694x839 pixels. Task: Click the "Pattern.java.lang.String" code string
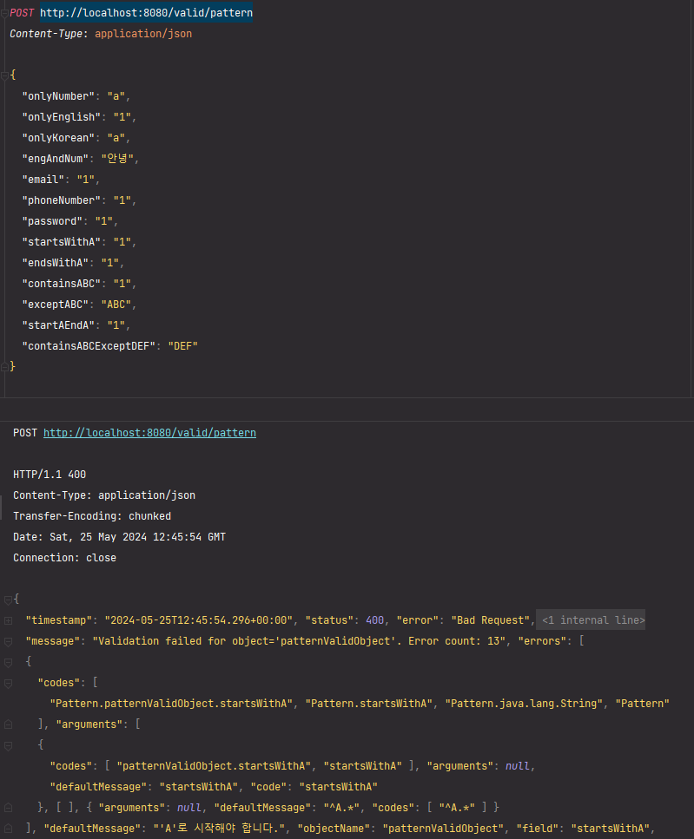tap(523, 704)
